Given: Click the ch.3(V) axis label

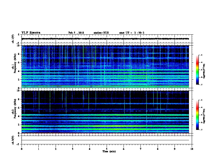Looking at the screenshot, I should [x=13, y=140].
